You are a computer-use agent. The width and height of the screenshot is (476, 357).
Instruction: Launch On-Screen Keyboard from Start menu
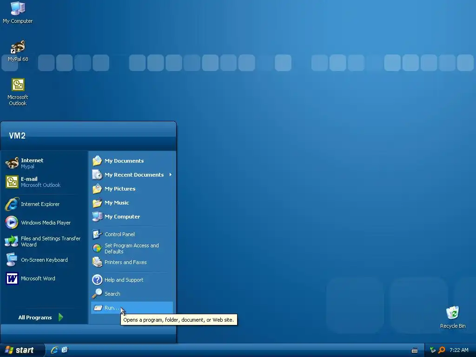(x=44, y=260)
